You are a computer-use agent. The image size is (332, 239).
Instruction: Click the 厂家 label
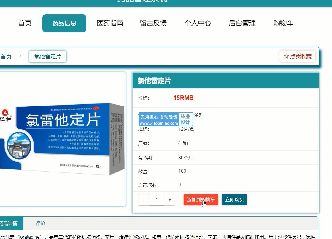143,144
